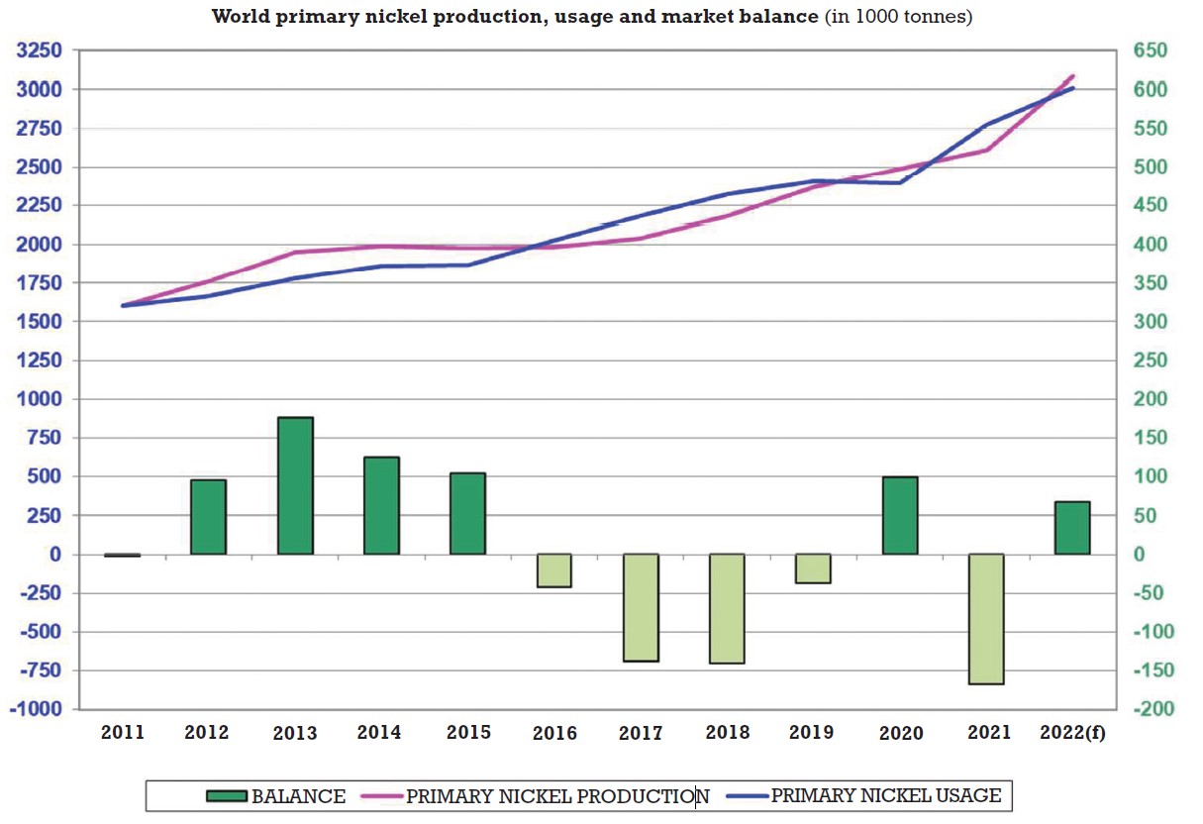
Task: Click the 2015 balance bar
Action: pos(467,514)
